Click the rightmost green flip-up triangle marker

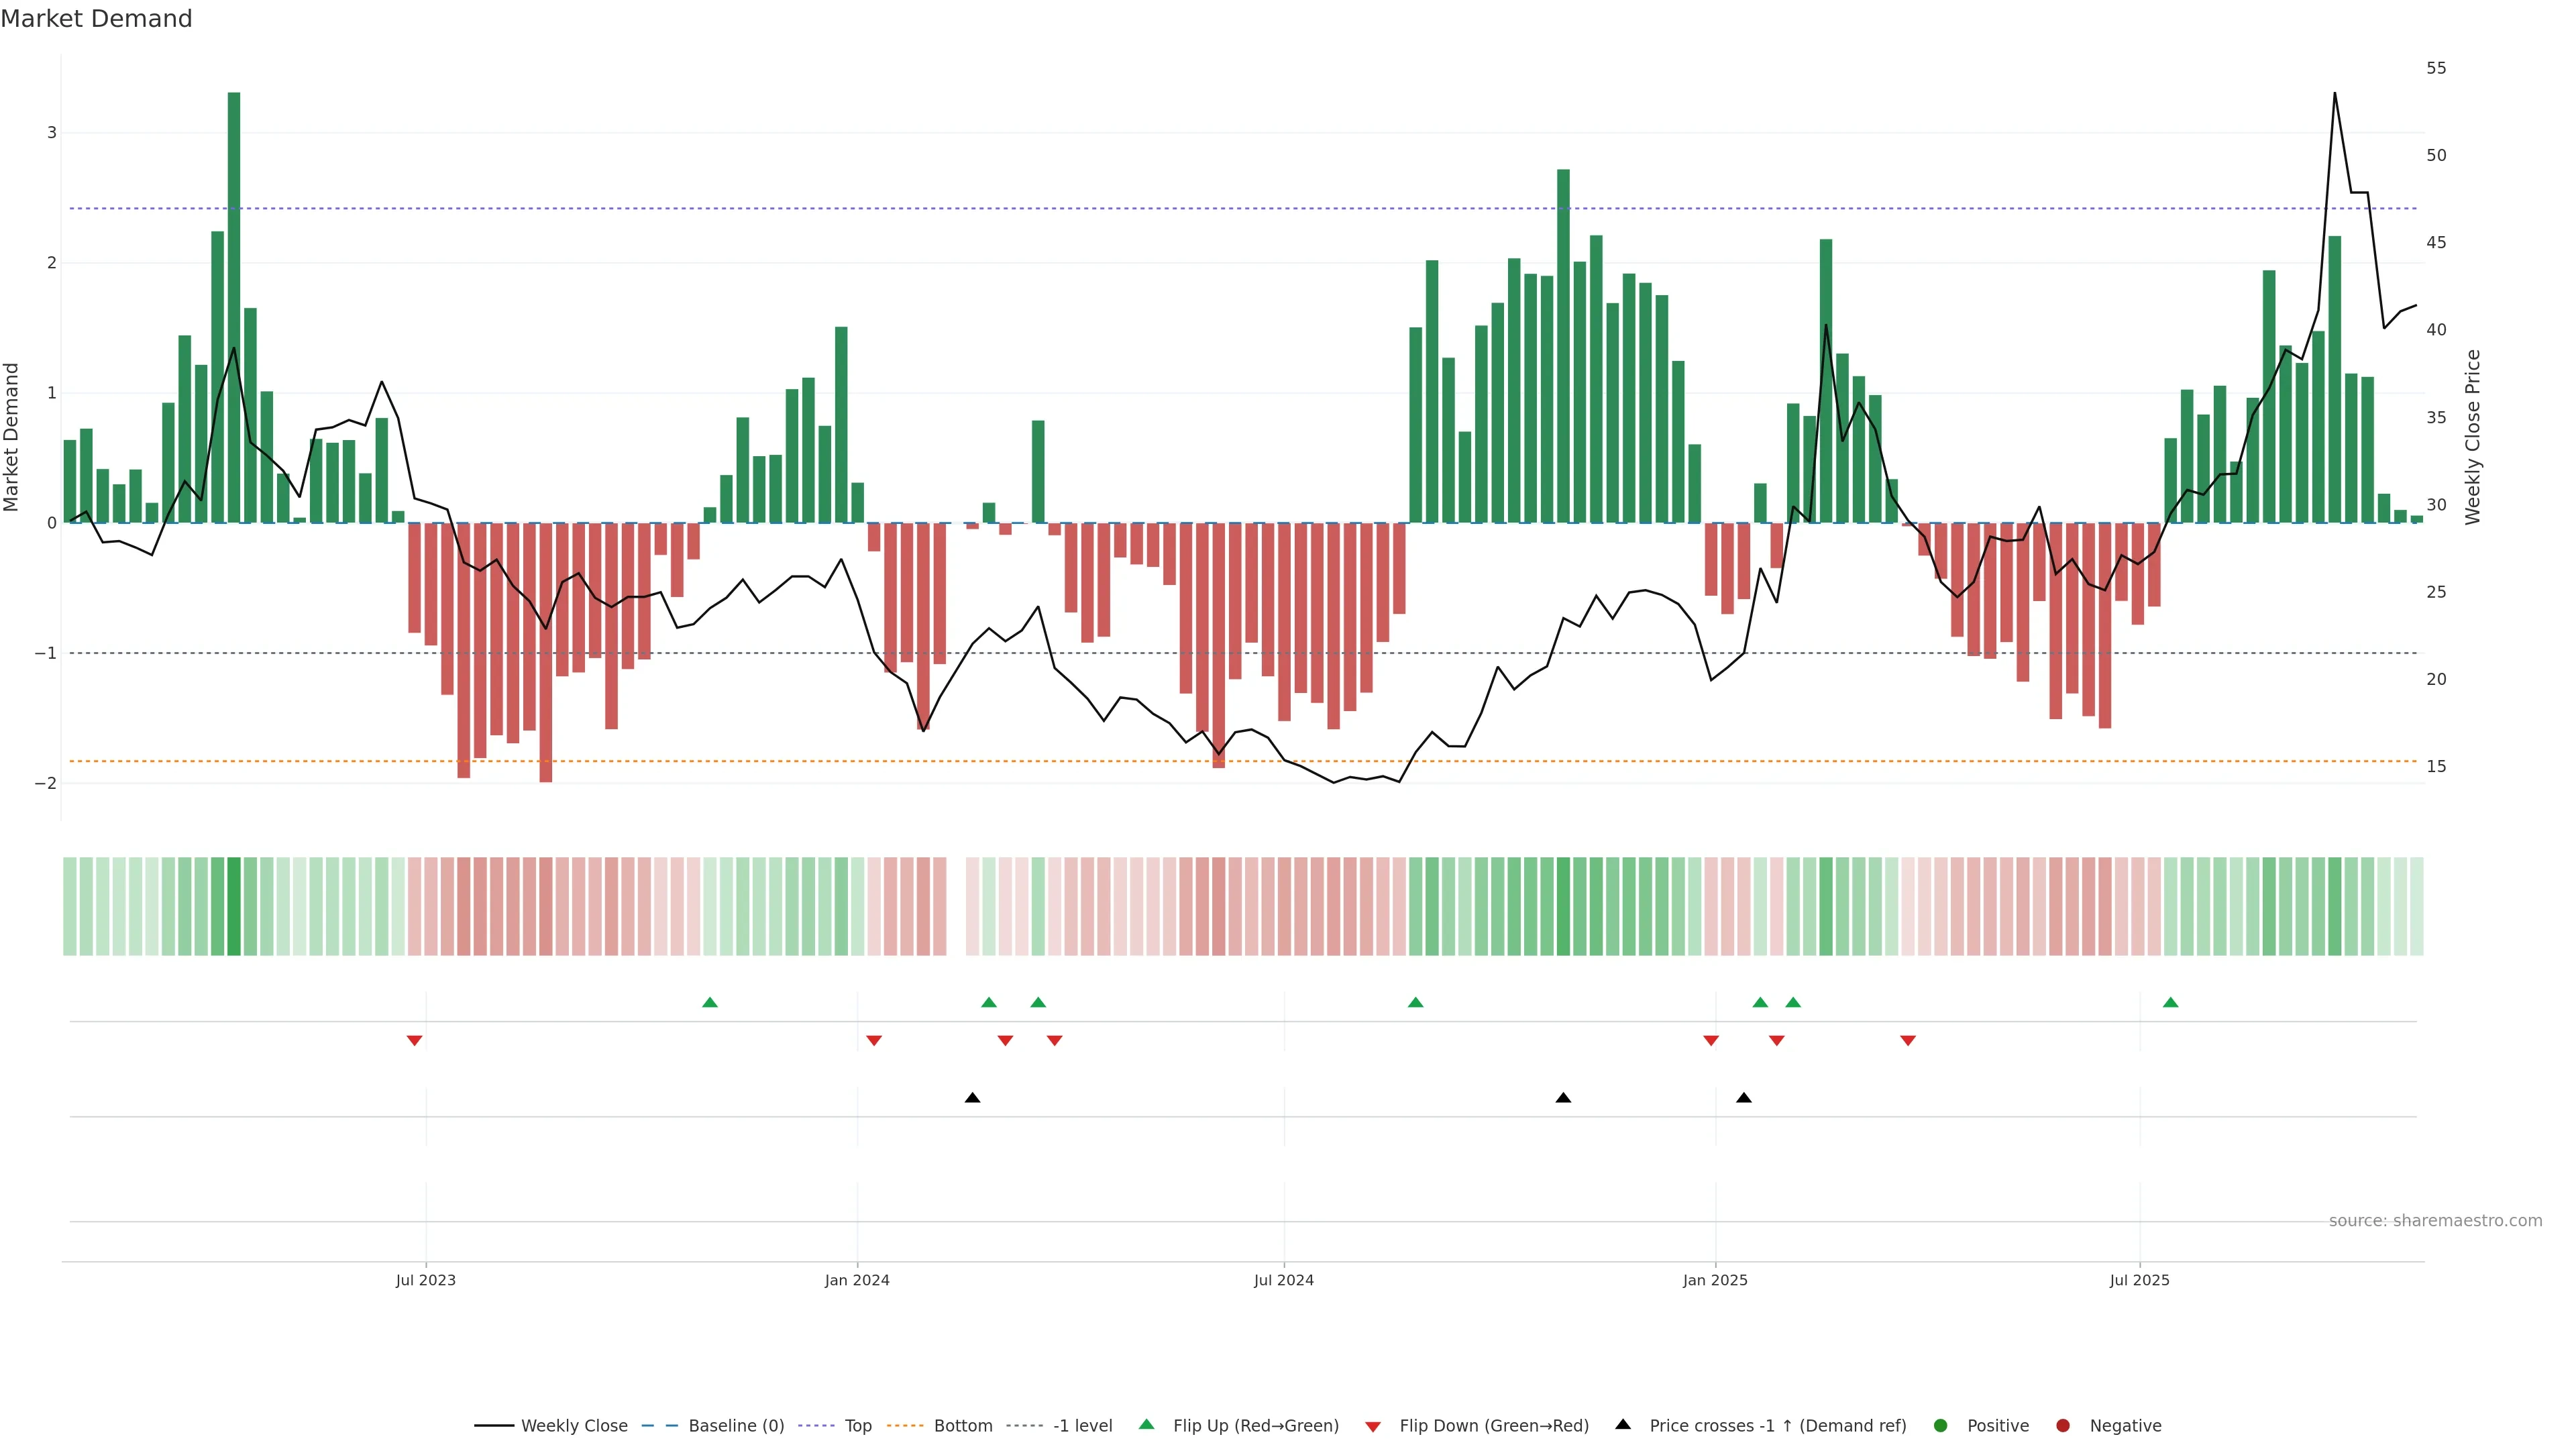tap(2170, 1002)
